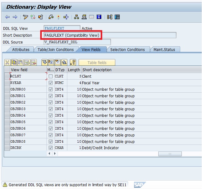Viewport: 202px width, 189px height.
Task: Click the Activate matchstick icon
Action: 59,17
